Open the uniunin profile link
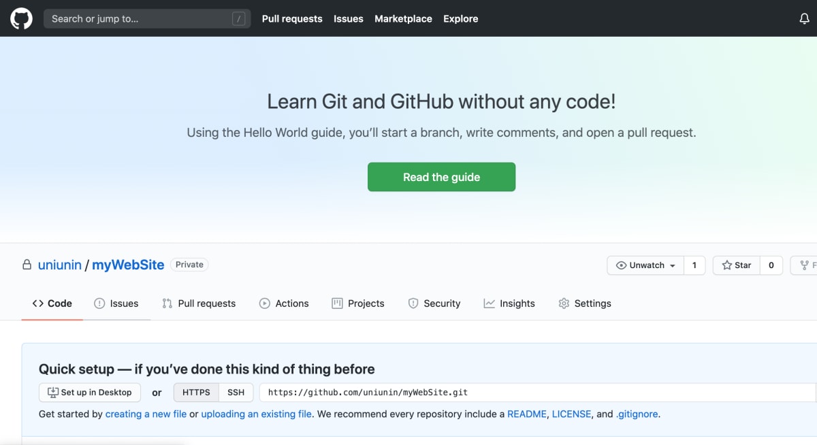The width and height of the screenshot is (817, 445). click(60, 265)
